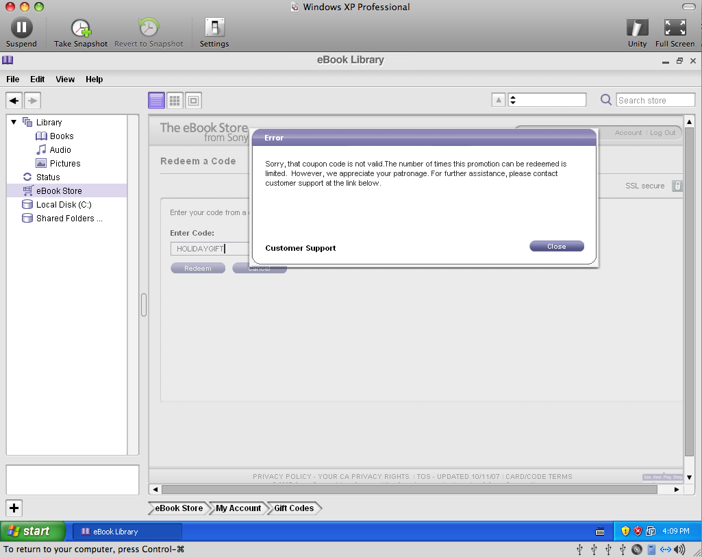Click the Shared Folders drive icon
Viewport: 702px width, 557px height.
pos(27,218)
